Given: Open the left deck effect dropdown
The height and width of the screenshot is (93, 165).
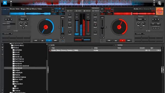Looking at the screenshot, I should coord(23,19).
